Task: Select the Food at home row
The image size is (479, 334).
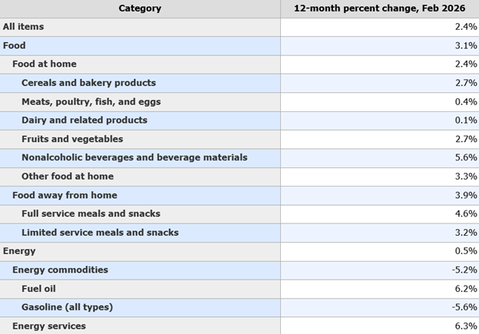Action: [240, 64]
